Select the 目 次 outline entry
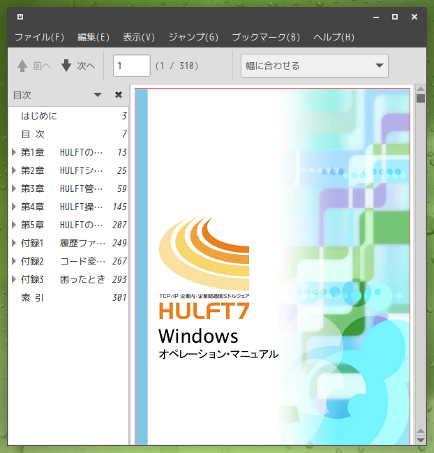The width and height of the screenshot is (434, 453). [x=68, y=134]
